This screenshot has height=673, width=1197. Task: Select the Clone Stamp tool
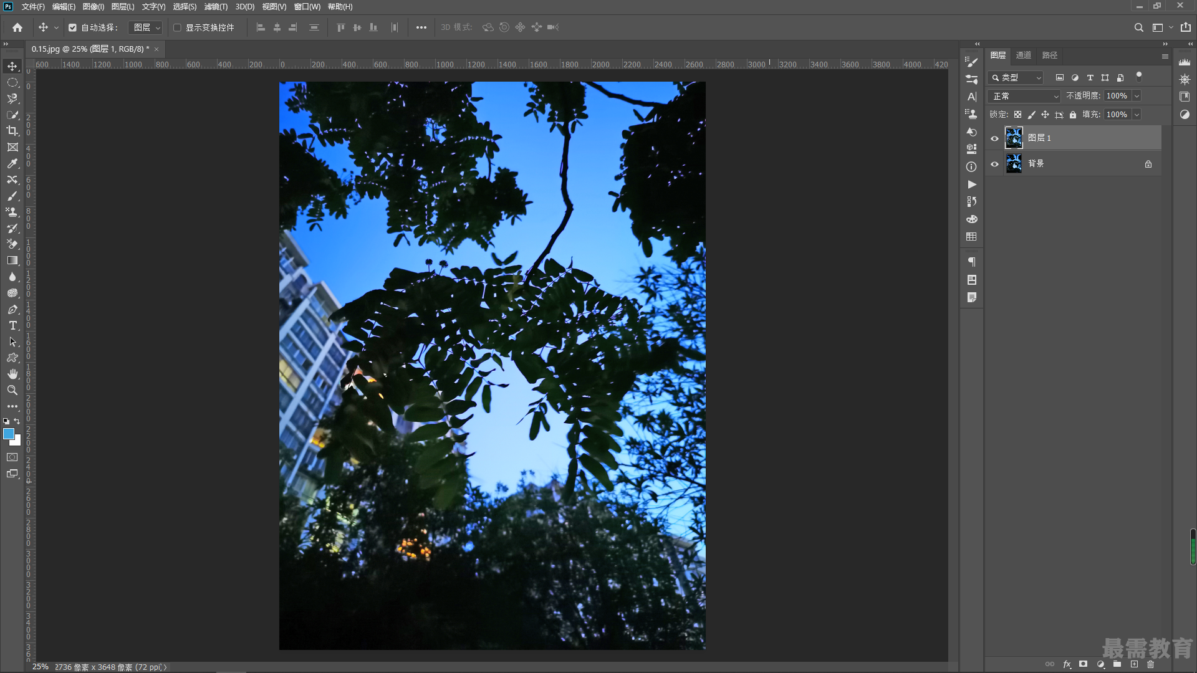[x=12, y=212]
